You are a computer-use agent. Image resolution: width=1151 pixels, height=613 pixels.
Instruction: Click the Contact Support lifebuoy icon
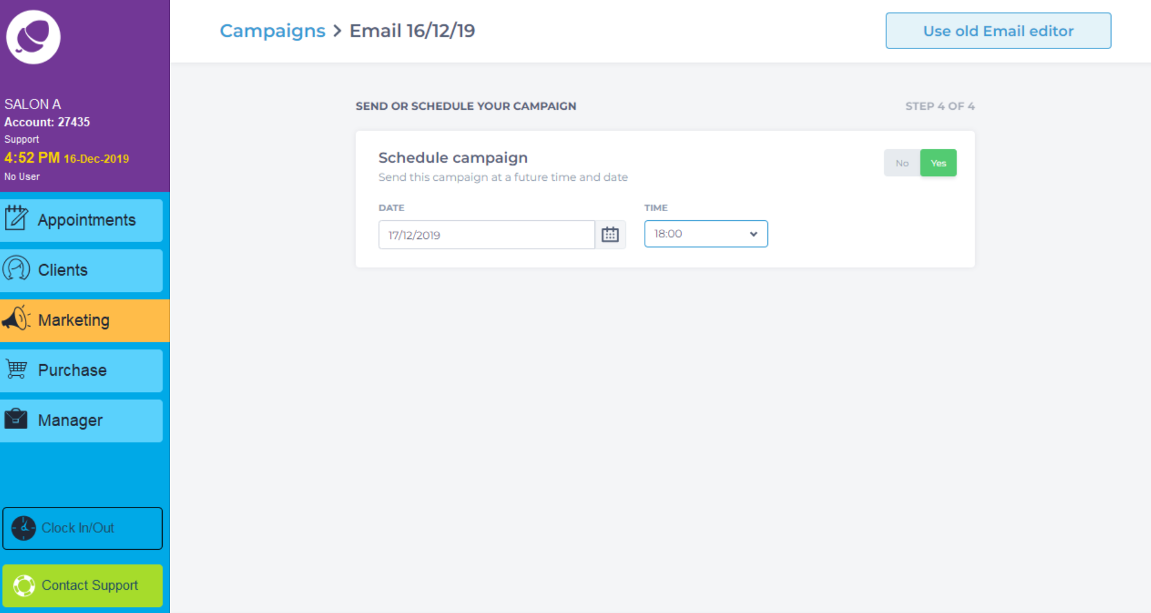(x=24, y=586)
